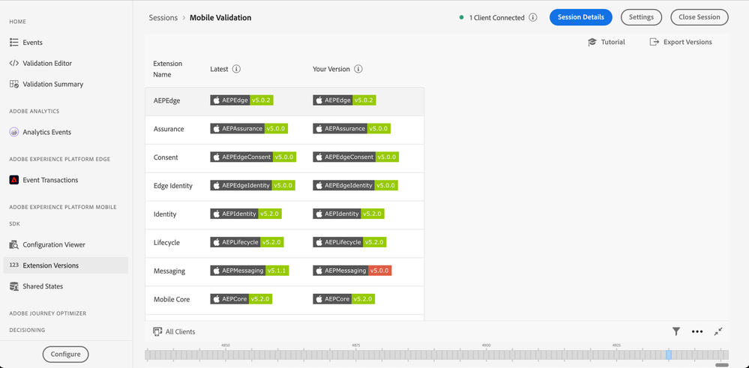Open Validation Summary page
Viewport: 749px width, 368px height.
(x=52, y=85)
